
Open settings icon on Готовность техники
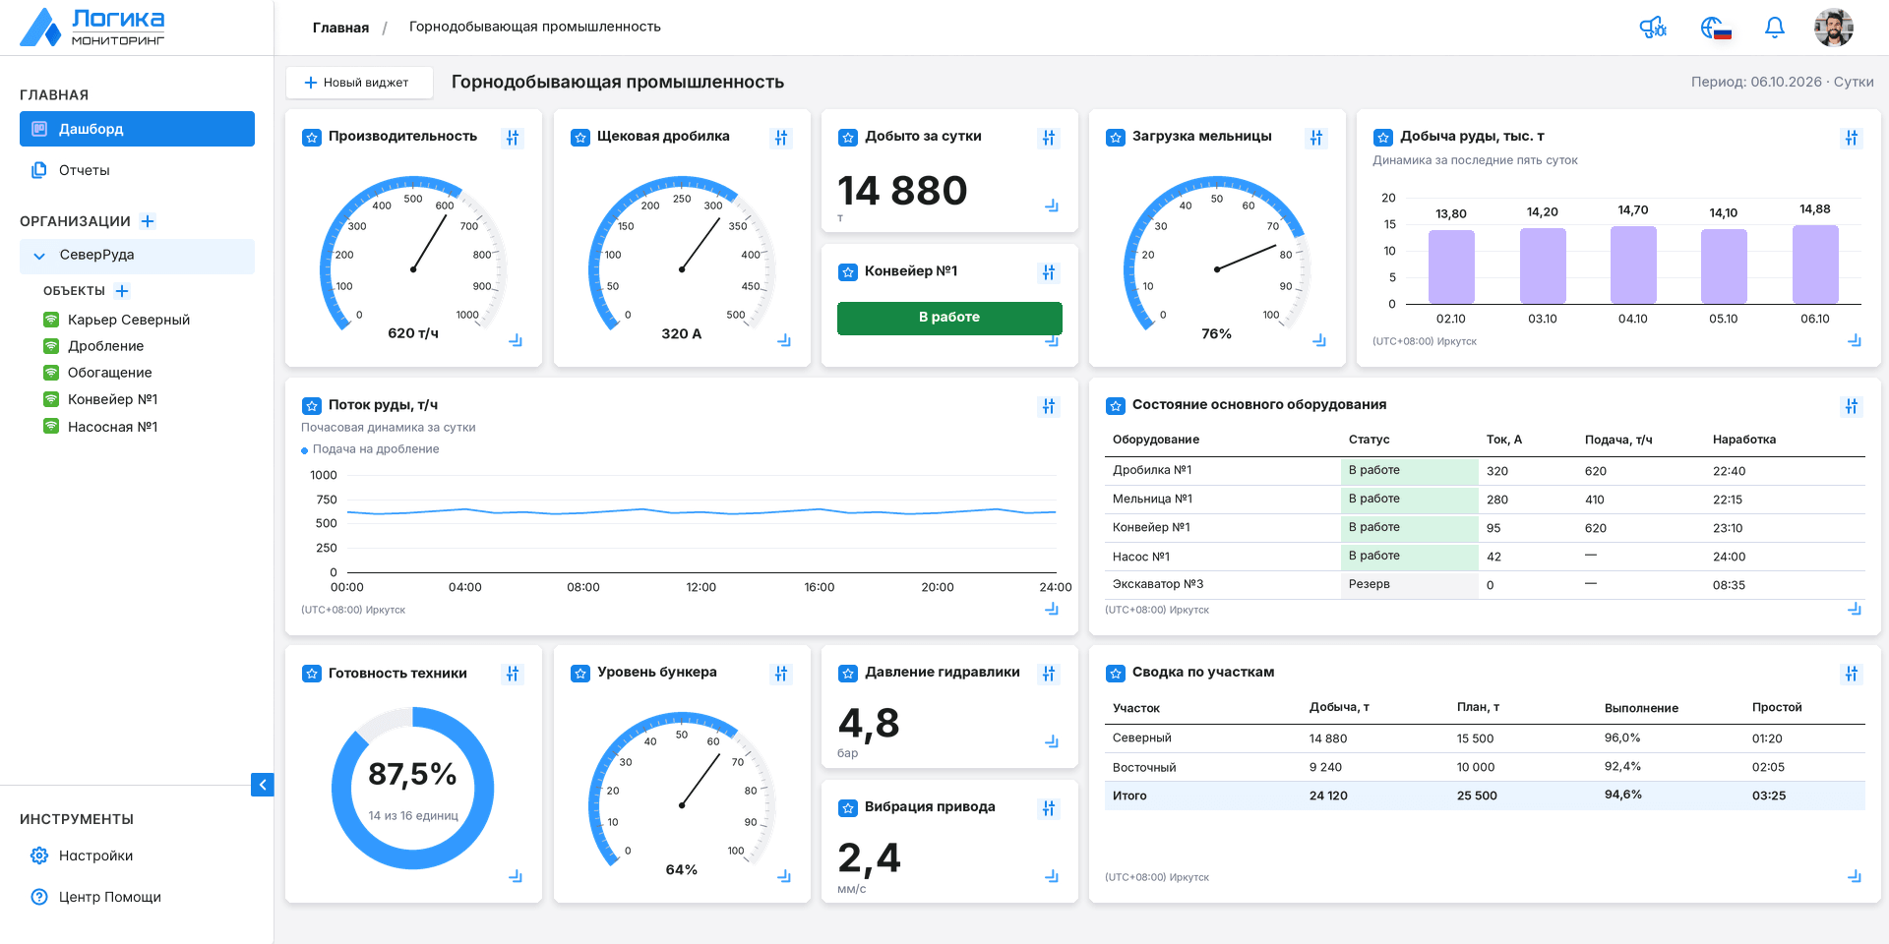point(513,674)
